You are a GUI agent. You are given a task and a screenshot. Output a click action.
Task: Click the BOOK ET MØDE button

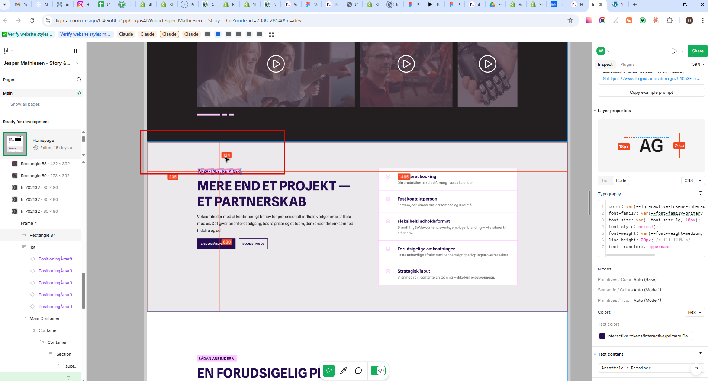tap(253, 244)
